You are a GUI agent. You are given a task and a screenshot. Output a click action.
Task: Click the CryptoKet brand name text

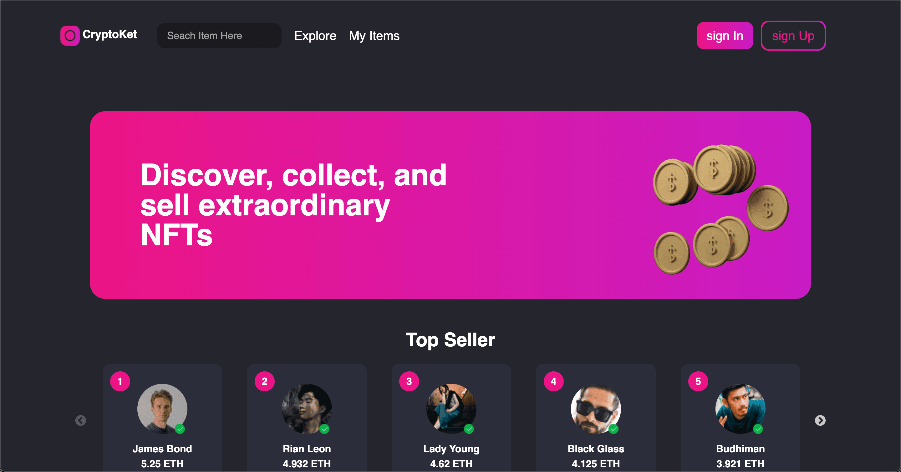110,34
